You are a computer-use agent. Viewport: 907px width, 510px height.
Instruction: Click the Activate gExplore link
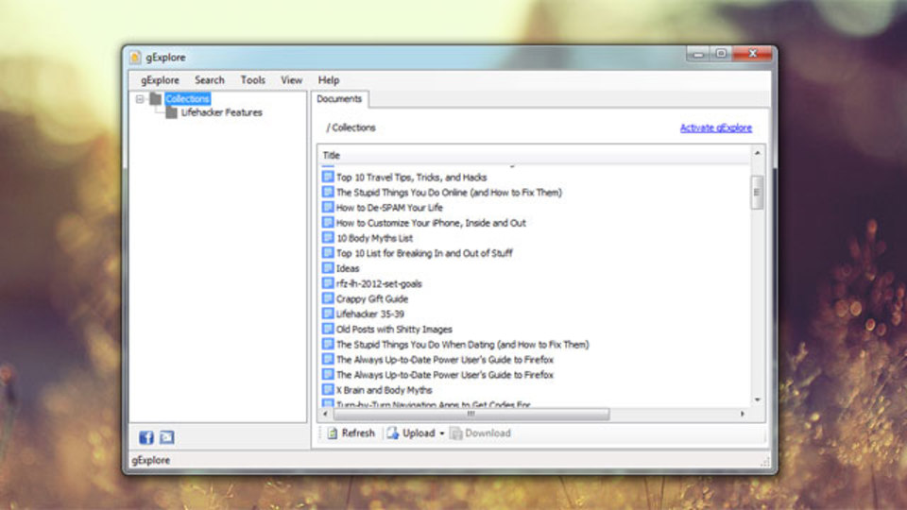point(716,127)
